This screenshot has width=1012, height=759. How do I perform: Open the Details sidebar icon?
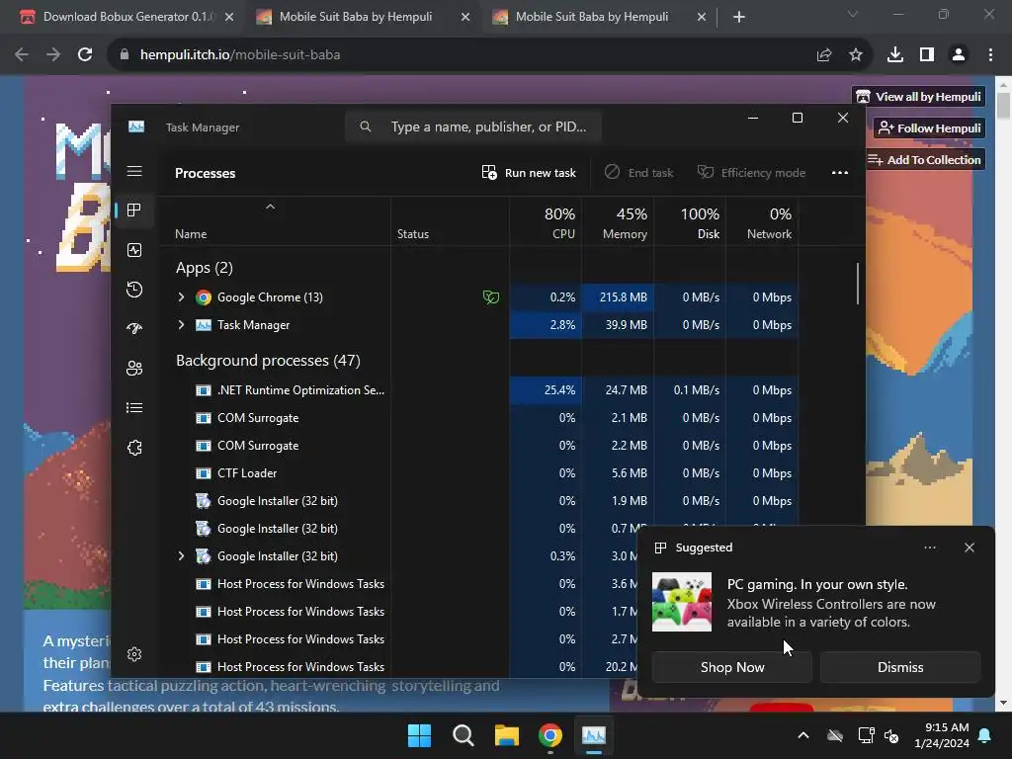coord(134,408)
